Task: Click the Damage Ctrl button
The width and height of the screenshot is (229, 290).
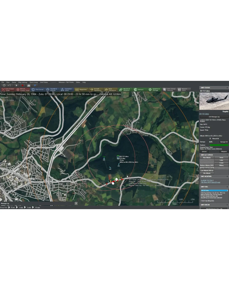Action: [224, 142]
